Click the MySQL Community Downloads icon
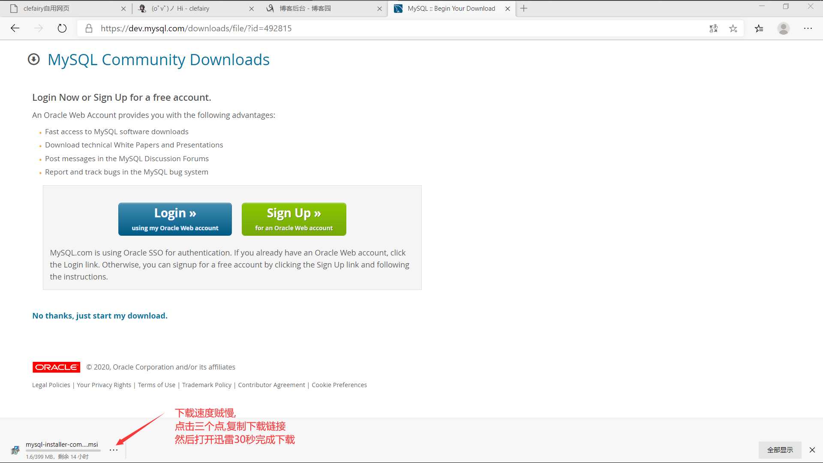This screenshot has width=823, height=463. point(34,59)
